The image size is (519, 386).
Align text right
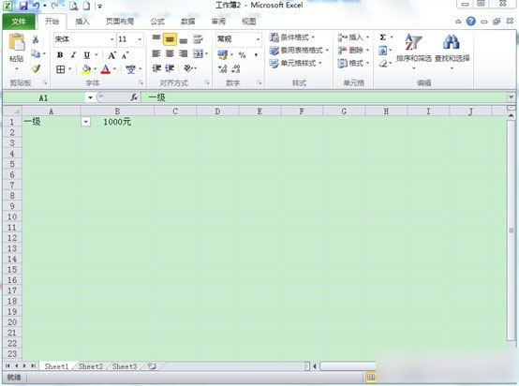pyautogui.click(x=184, y=53)
